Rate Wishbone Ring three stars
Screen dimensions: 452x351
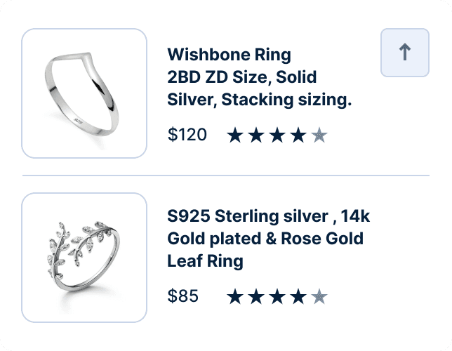pos(277,135)
